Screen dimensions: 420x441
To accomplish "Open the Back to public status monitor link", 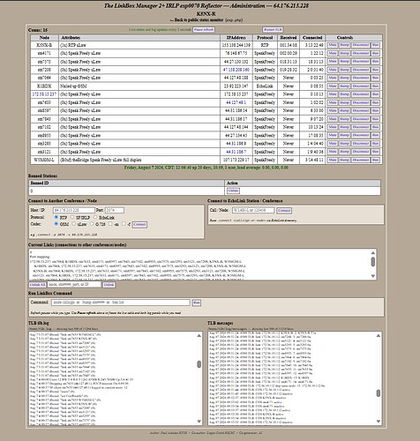I will (x=199, y=20).
